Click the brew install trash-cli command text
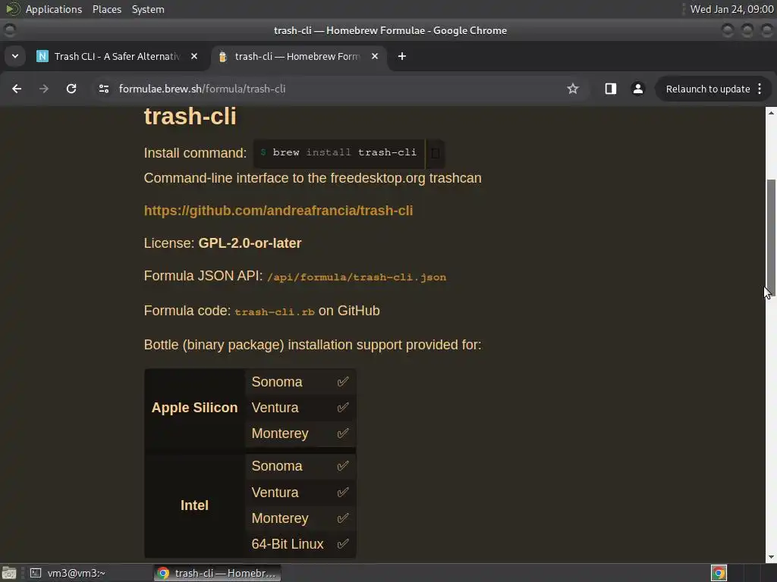 344,152
